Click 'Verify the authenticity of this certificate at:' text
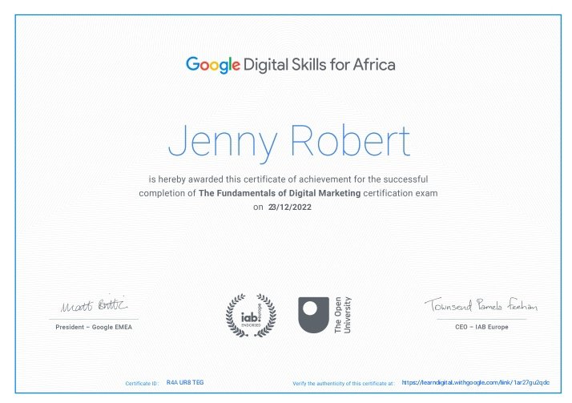Viewport: 572px width, 403px height. tap(343, 384)
